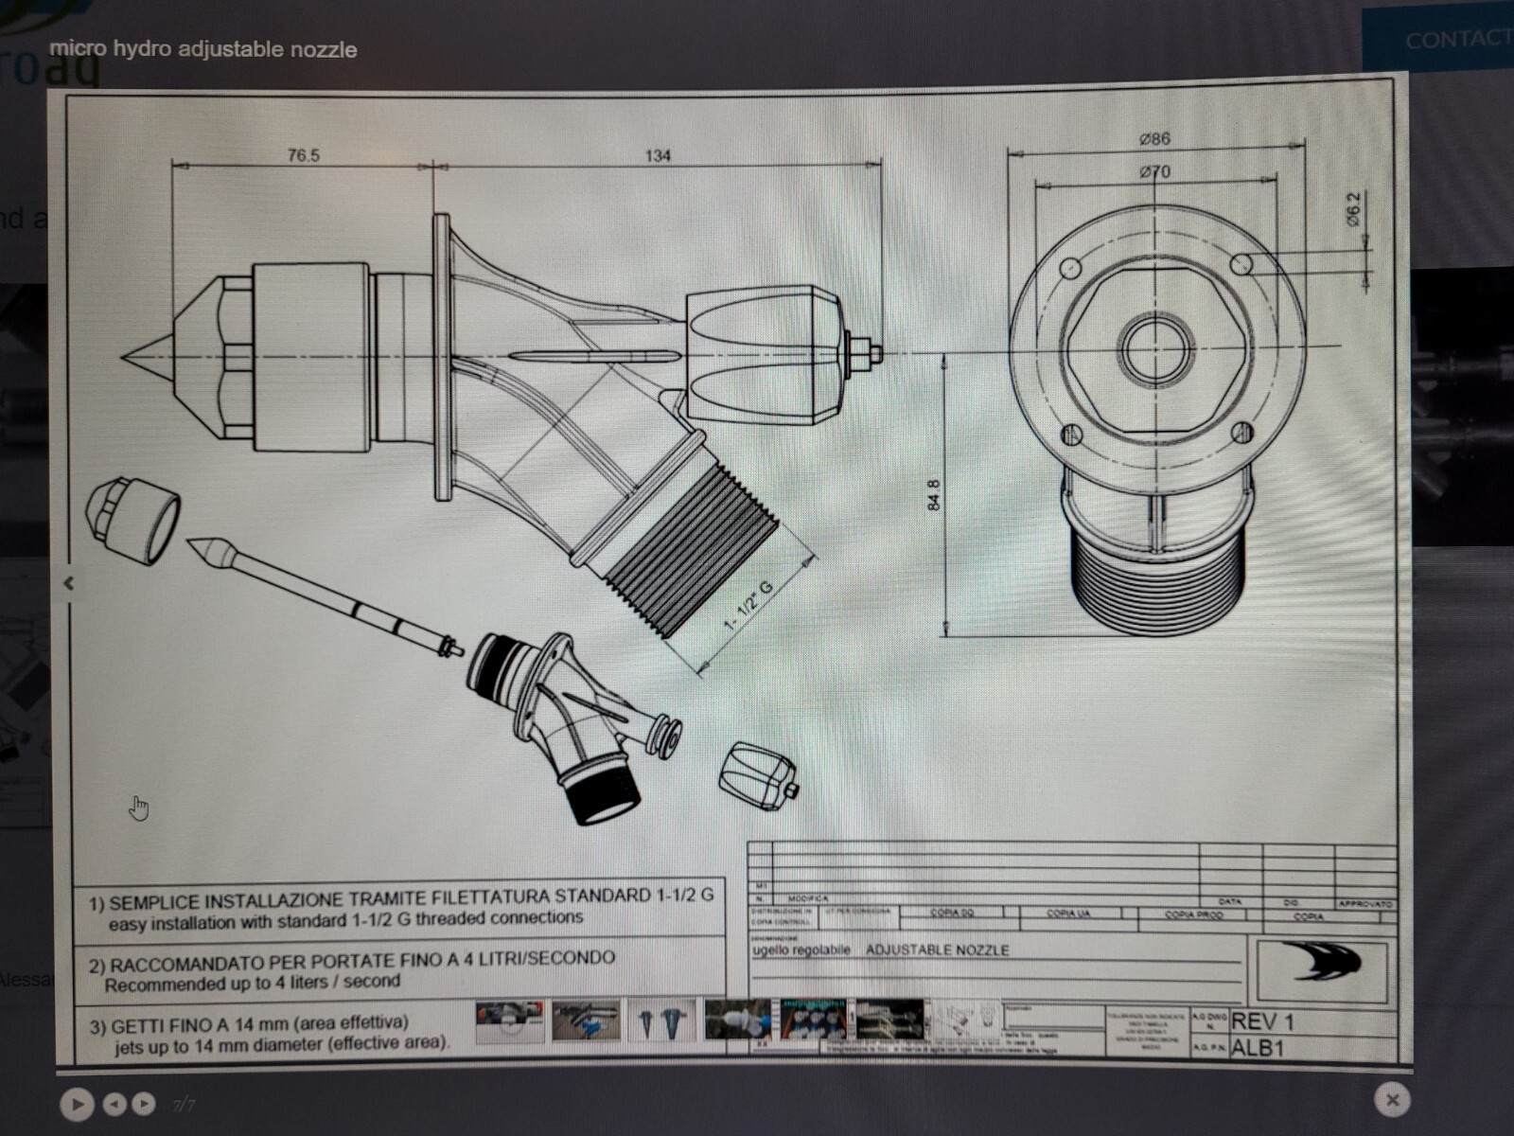The height and width of the screenshot is (1136, 1514).
Task: Advance using the right triangle next button
Action: coord(144,1104)
